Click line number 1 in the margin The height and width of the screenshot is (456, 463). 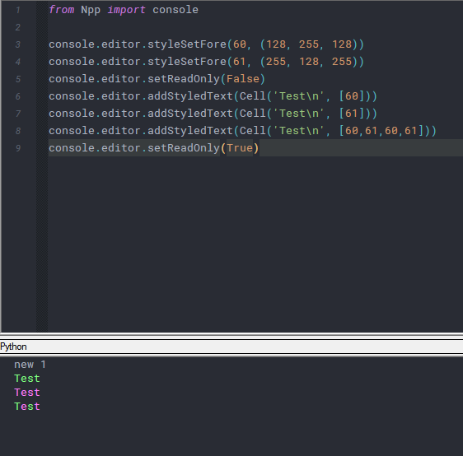point(18,10)
